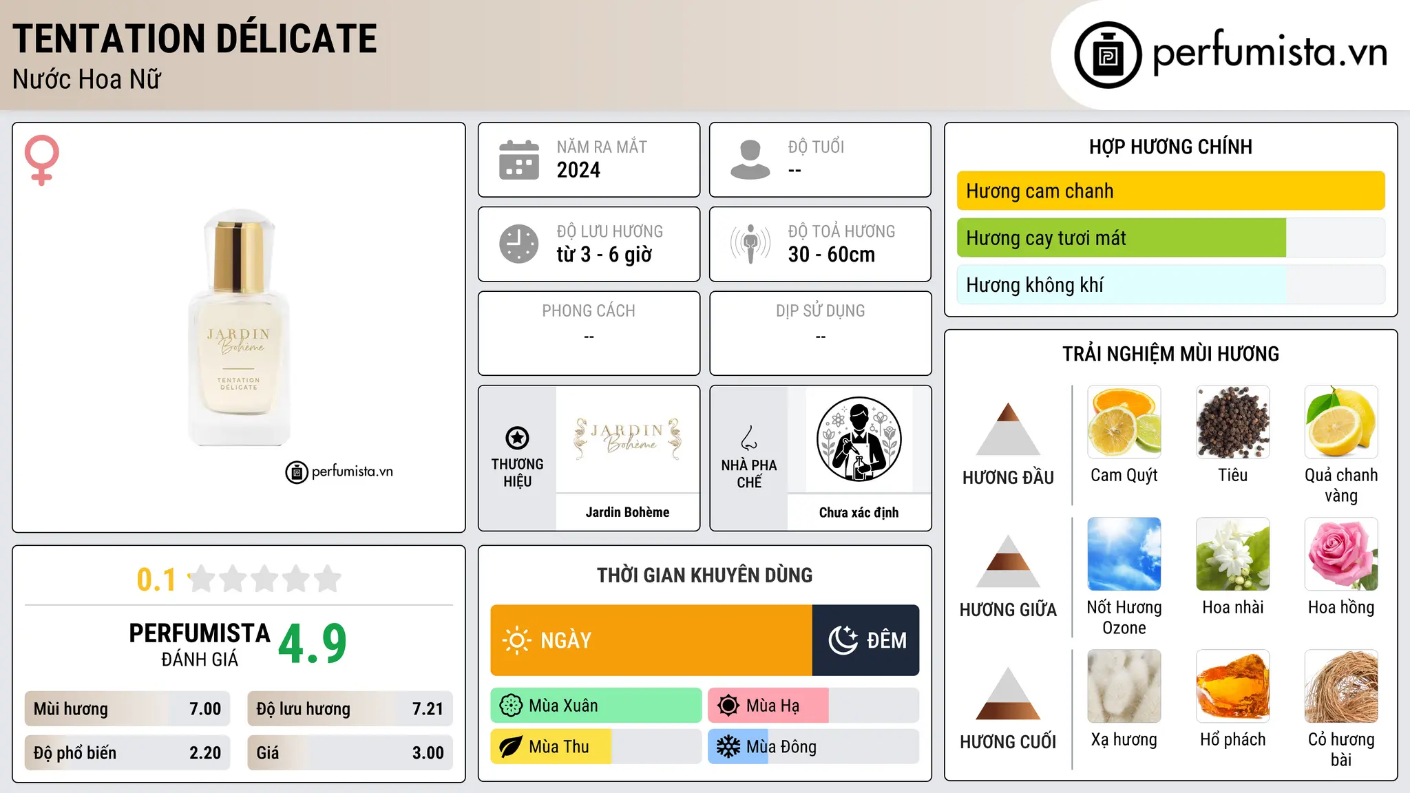This screenshot has width=1410, height=793.
Task: Click the green Hương cay tươi mát bar
Action: 1170,237
